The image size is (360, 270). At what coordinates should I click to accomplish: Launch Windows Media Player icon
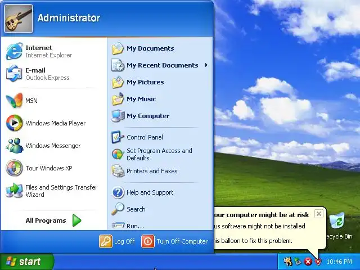click(14, 123)
